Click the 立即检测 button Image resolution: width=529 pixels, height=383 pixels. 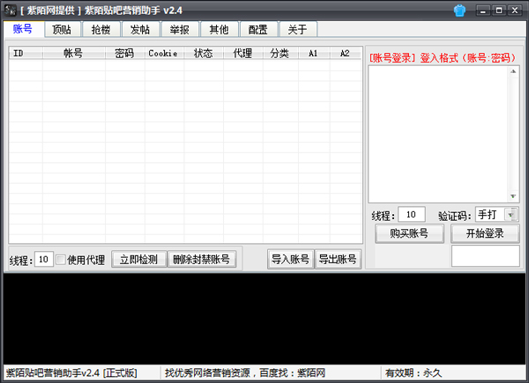coord(138,260)
